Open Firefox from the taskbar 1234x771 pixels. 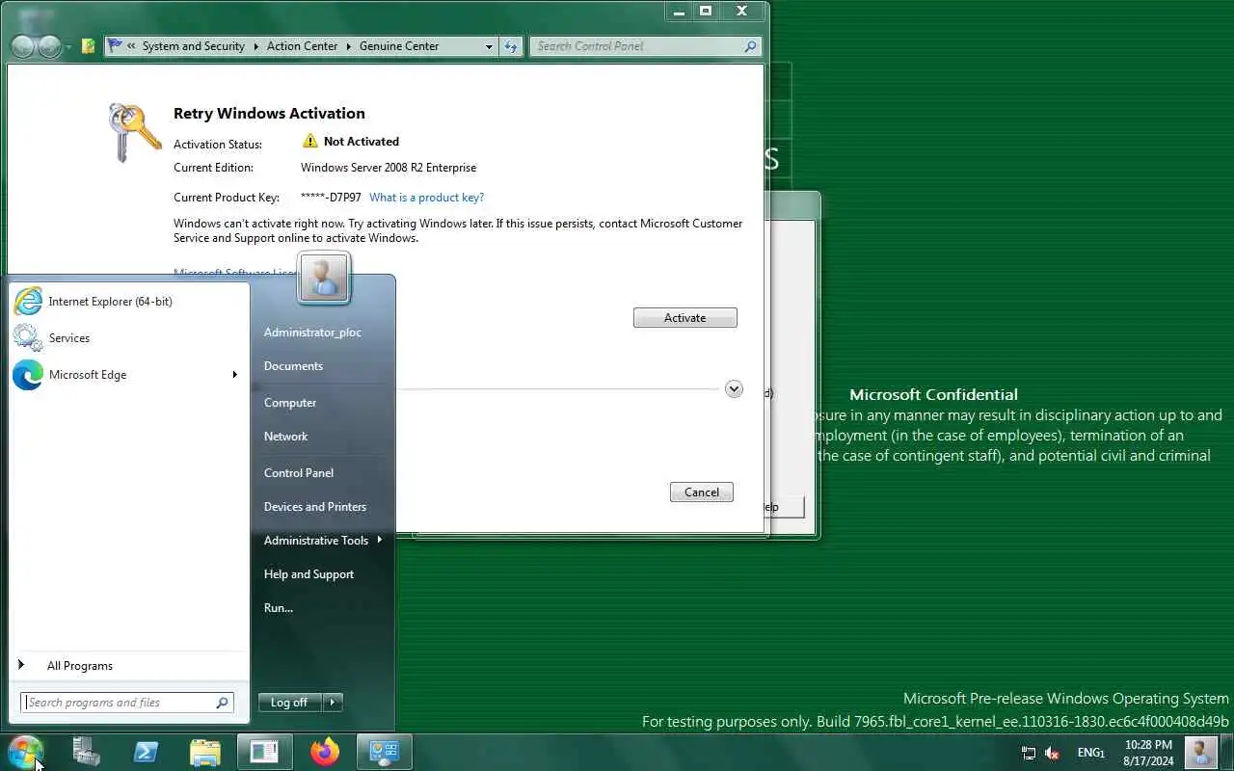[325, 751]
